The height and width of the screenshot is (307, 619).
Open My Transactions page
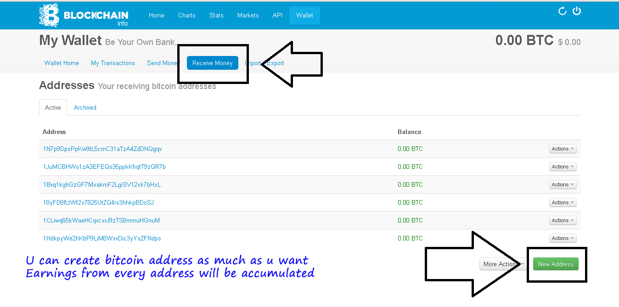tap(113, 63)
